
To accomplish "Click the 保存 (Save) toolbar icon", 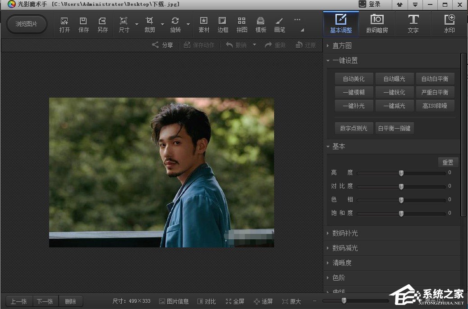I will [83, 24].
